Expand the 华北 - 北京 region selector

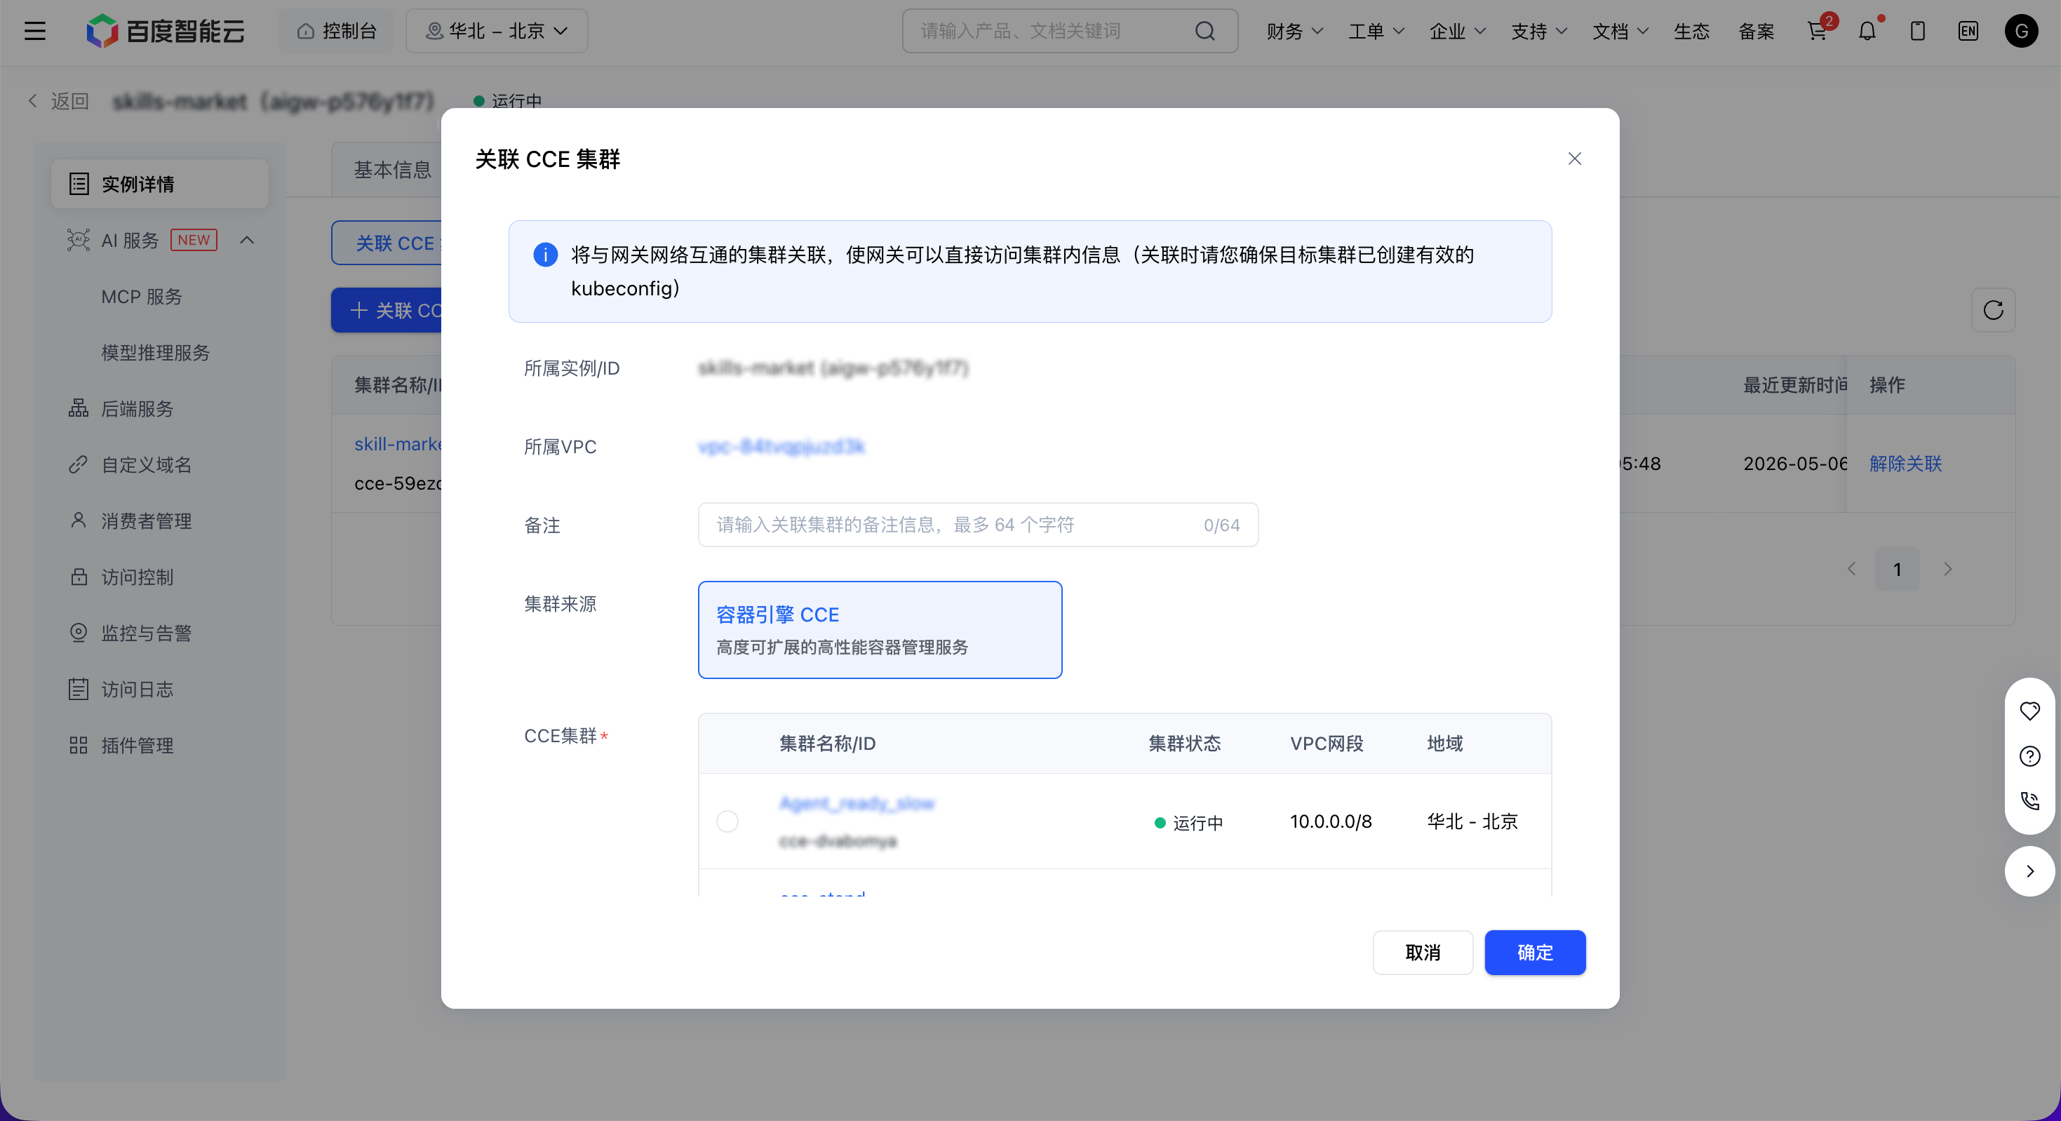pos(497,31)
